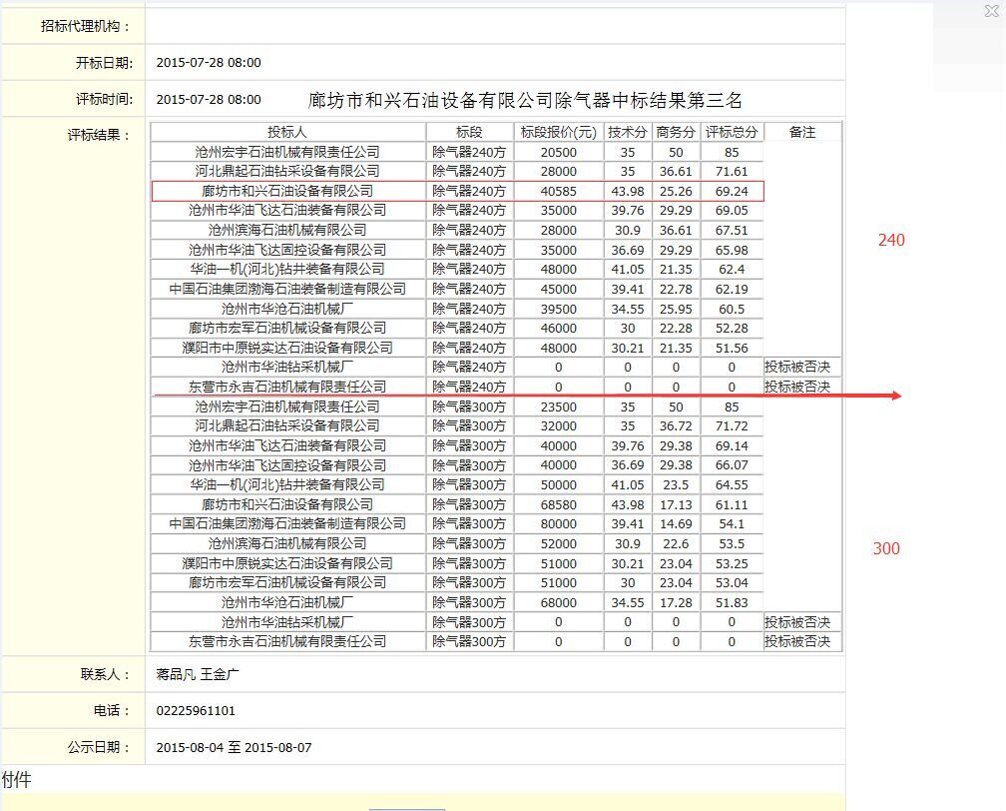The height and width of the screenshot is (811, 1006).
Task: Select the total score 69.14
Action: tap(732, 446)
